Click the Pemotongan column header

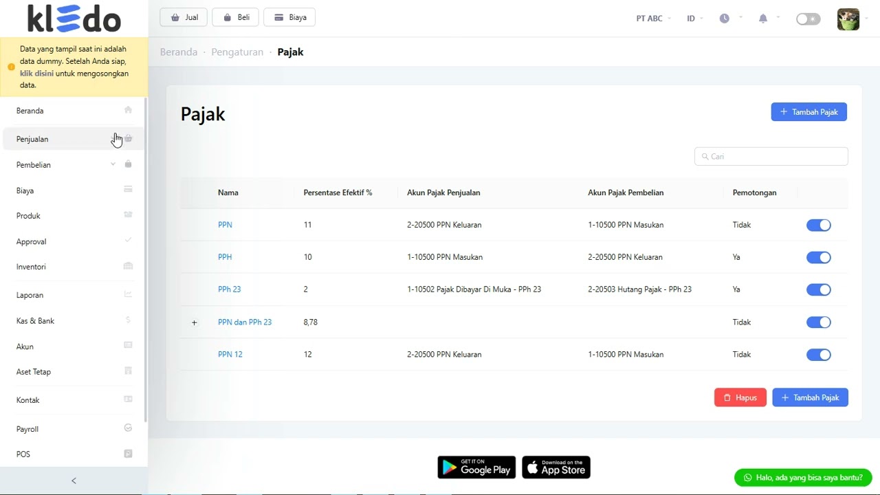[x=754, y=192]
